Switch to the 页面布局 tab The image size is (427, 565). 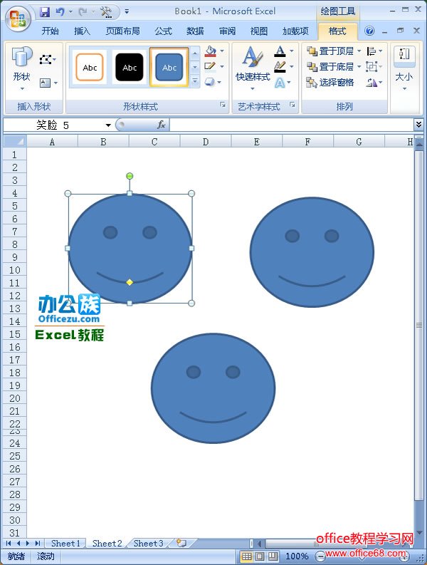point(123,31)
